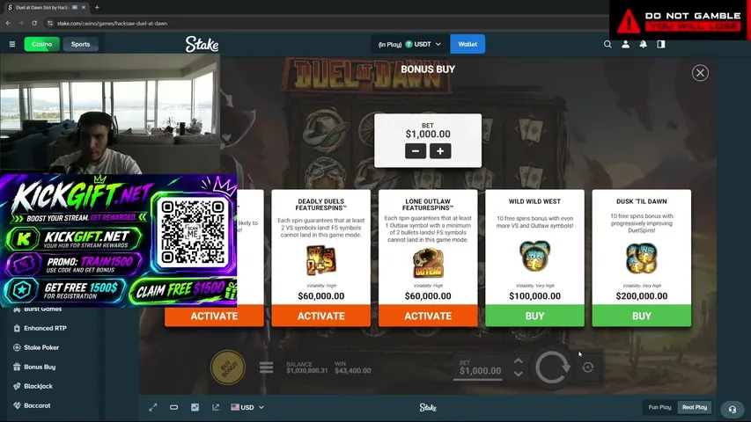Click the BALANCE $1,030,800.31 readout
The width and height of the screenshot is (751, 422).
(x=307, y=367)
